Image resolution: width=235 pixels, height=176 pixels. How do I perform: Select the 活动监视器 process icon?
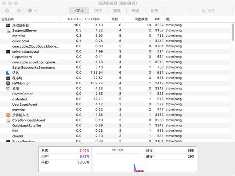[8, 25]
